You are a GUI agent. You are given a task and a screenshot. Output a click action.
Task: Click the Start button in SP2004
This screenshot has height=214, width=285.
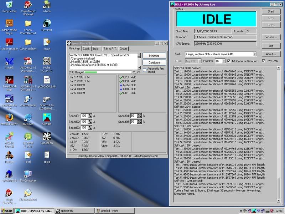pos(271,11)
